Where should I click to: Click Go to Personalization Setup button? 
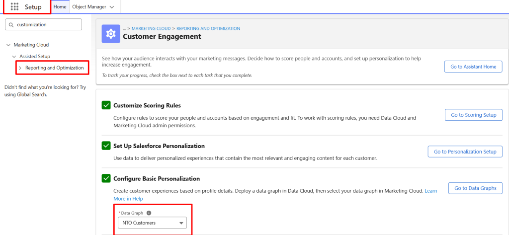point(465,152)
